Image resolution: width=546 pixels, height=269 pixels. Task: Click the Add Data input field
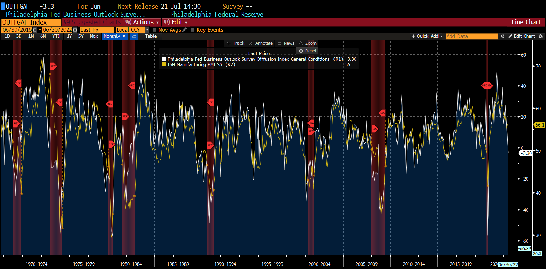tap(471, 36)
